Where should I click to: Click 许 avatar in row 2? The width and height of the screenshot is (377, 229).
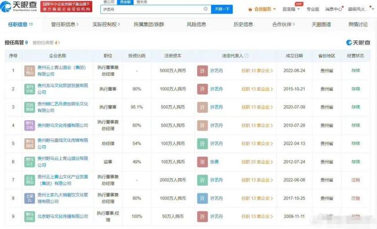click(202, 89)
